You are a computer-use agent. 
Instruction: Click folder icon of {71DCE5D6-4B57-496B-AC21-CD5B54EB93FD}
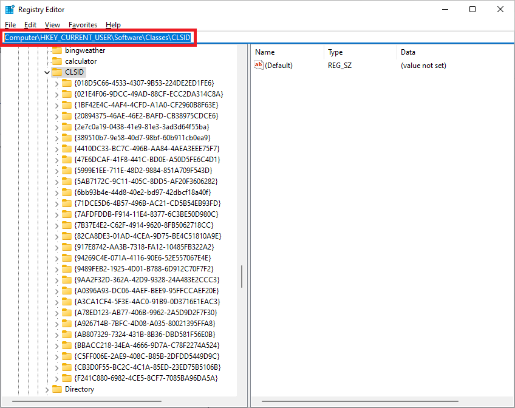point(67,203)
